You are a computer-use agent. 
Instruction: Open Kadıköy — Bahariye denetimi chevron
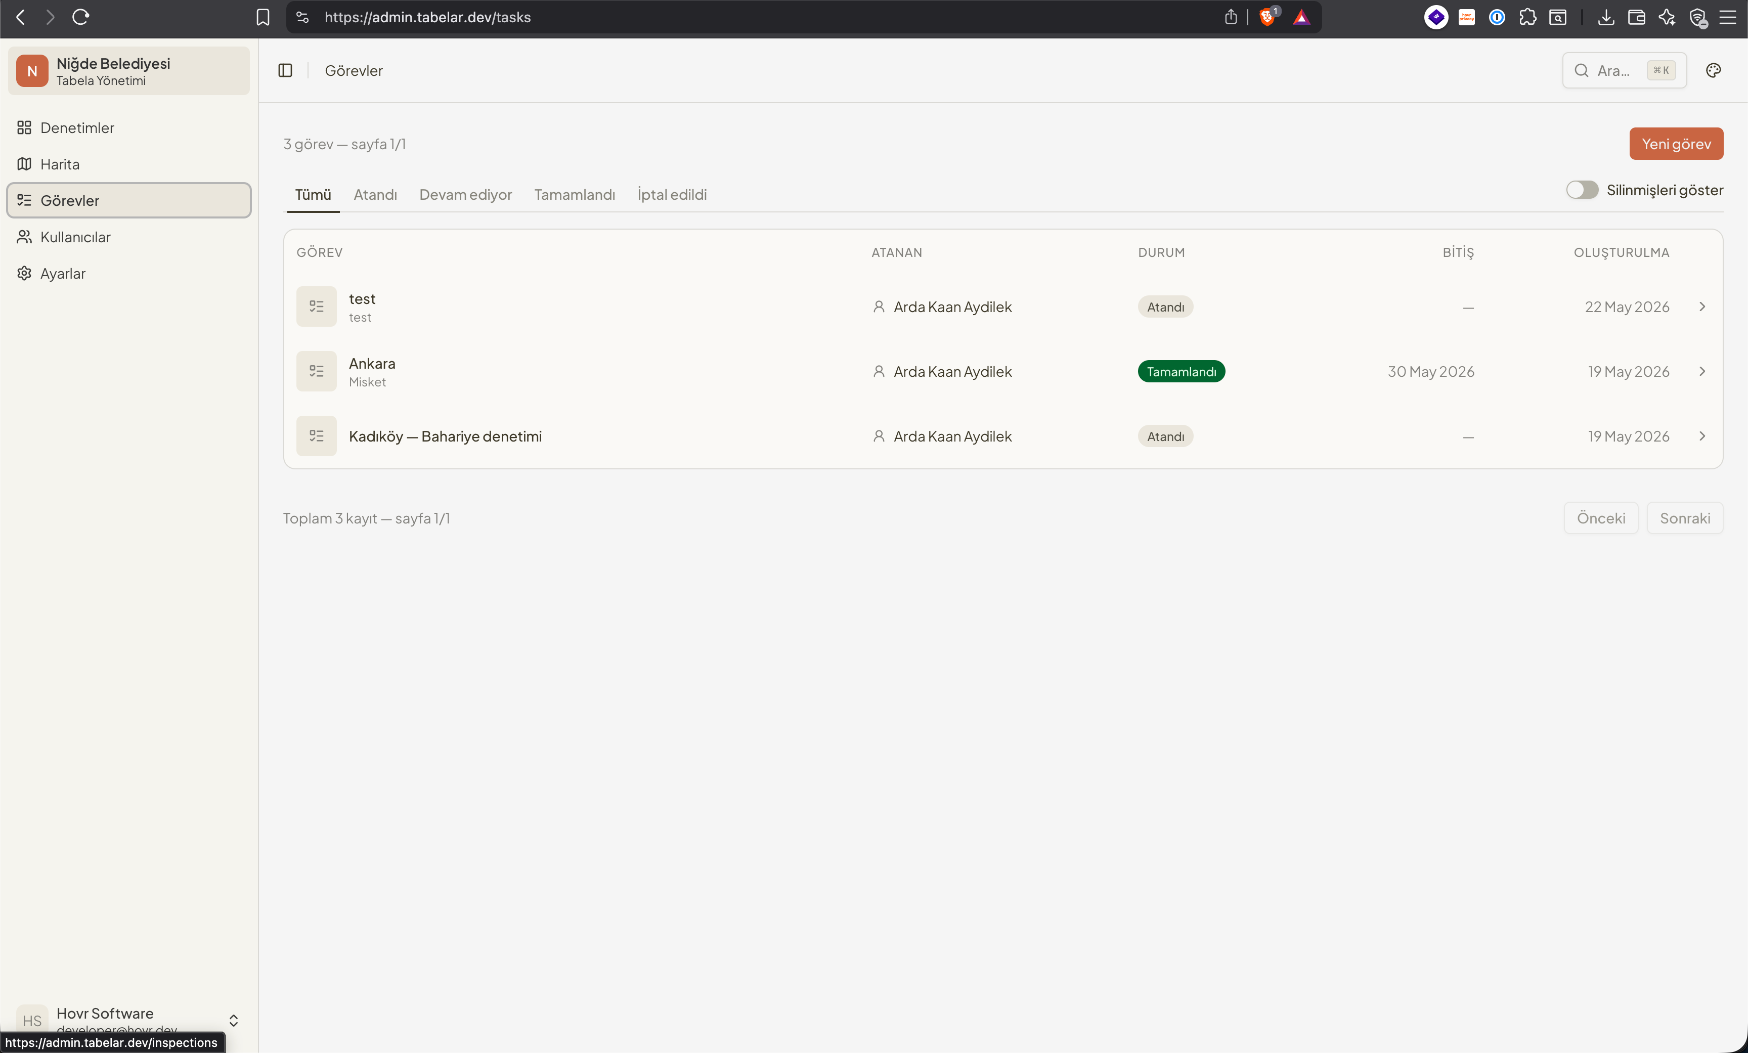(x=1702, y=436)
